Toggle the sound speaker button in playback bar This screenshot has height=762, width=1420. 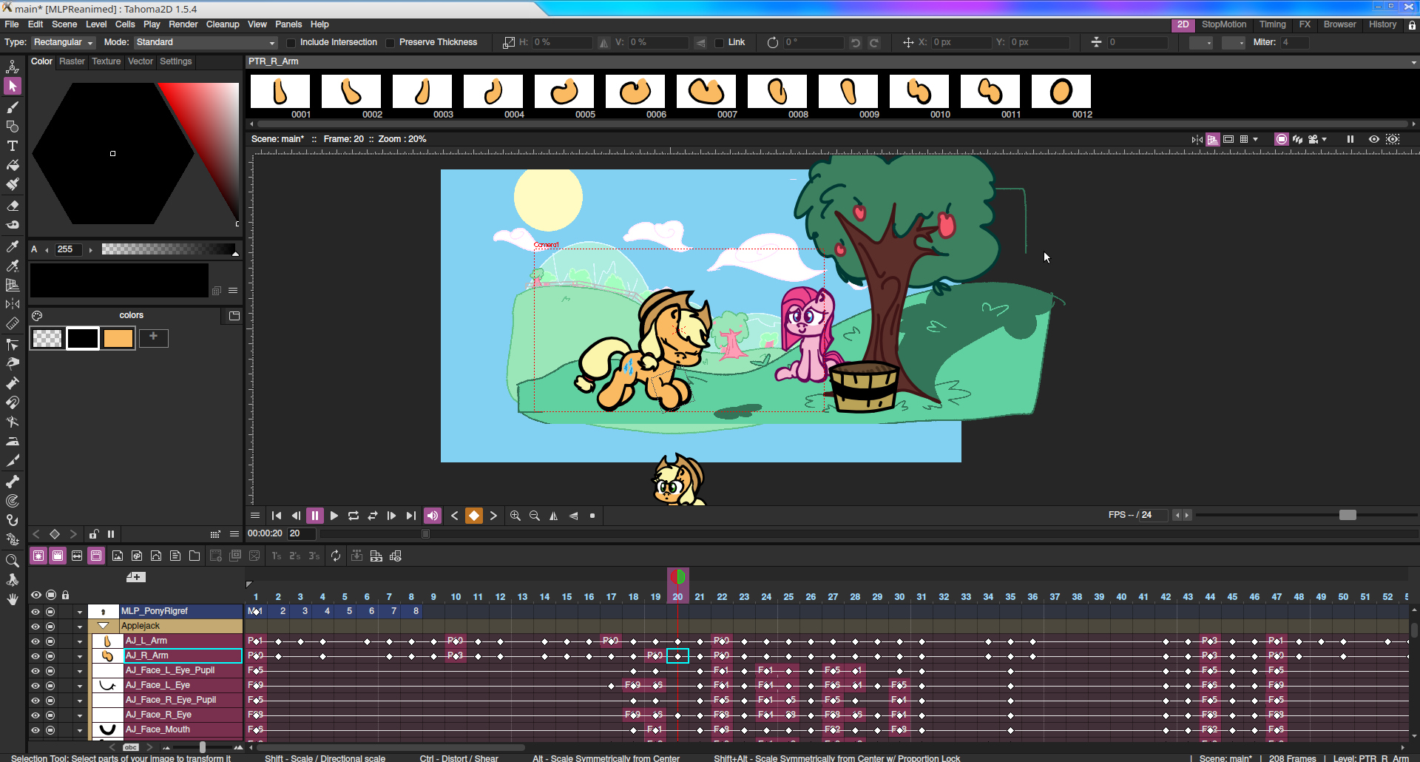pyautogui.click(x=433, y=516)
